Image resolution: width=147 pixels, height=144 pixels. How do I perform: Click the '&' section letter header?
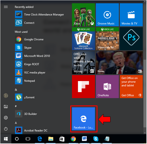click(16, 90)
